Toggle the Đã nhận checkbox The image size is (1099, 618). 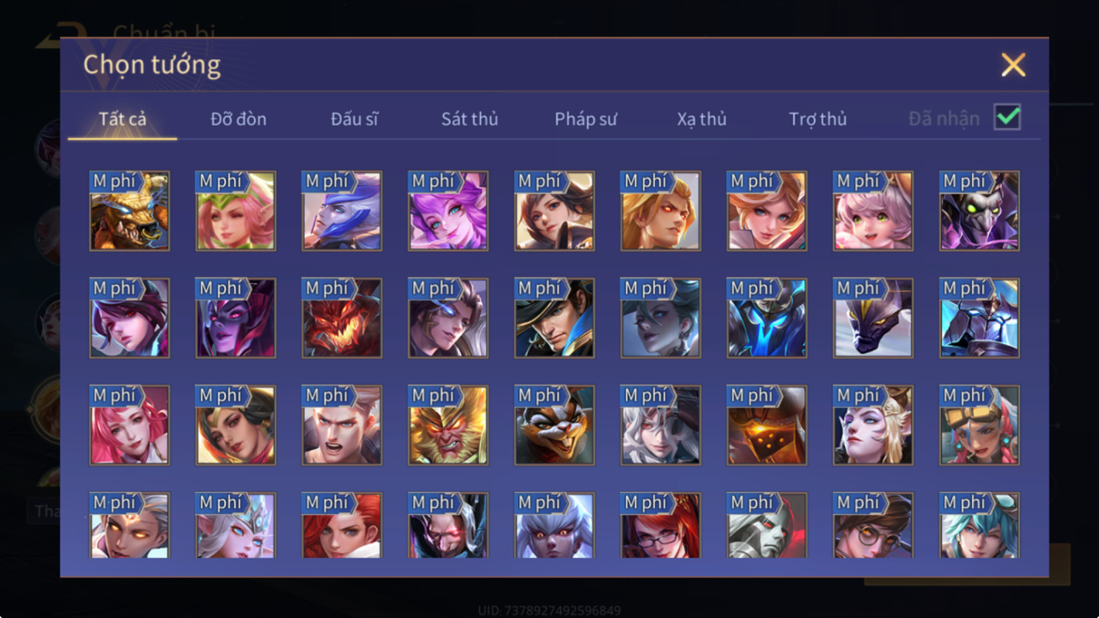tap(1007, 117)
